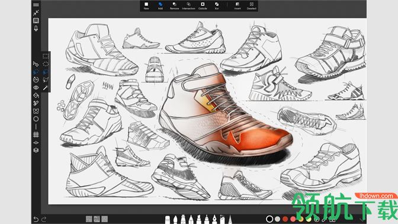Click the Invert selection button
The height and width of the screenshot is (224, 398).
pos(237,6)
